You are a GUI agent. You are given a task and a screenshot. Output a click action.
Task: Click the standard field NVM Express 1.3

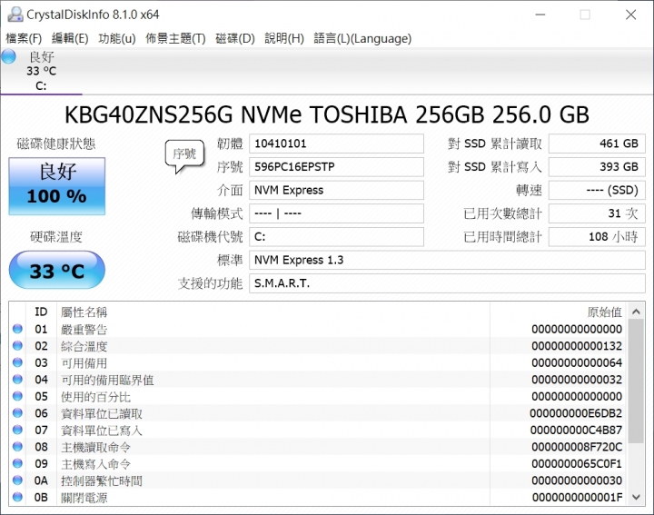[x=447, y=260]
